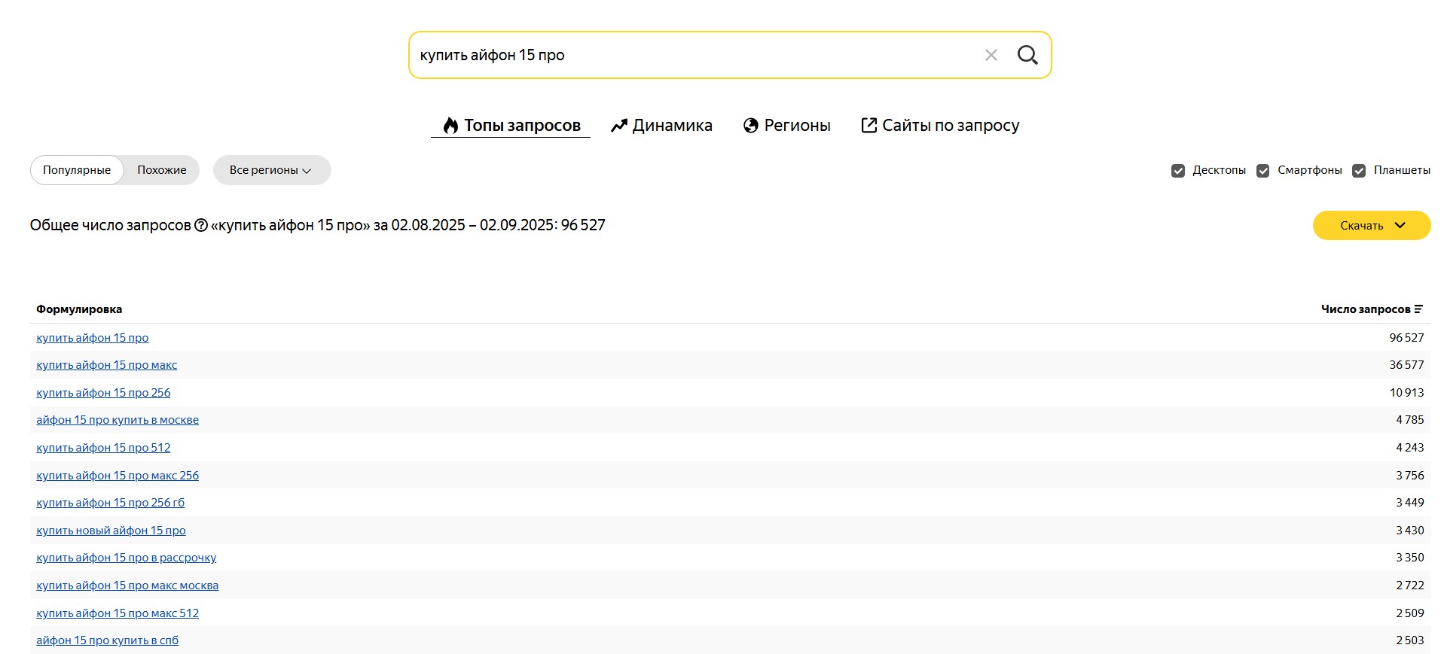Click the magnifying glass search icon

pos(1027,55)
